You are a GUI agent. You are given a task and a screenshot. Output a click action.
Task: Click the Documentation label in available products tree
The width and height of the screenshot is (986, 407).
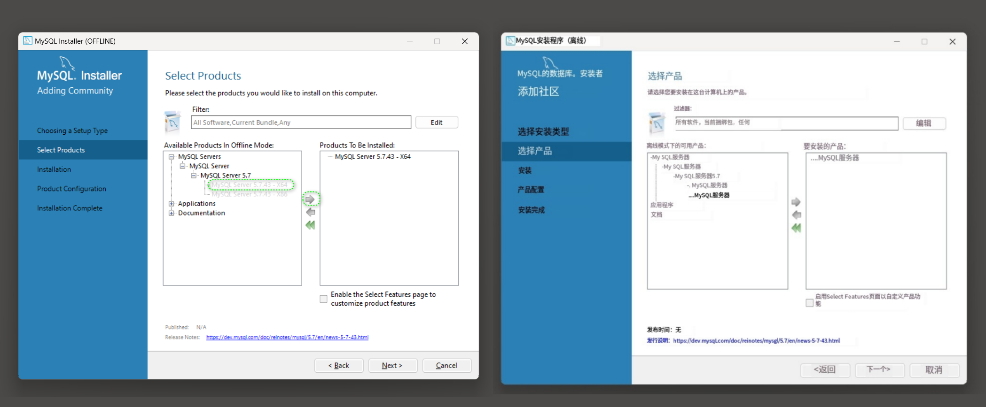point(202,213)
